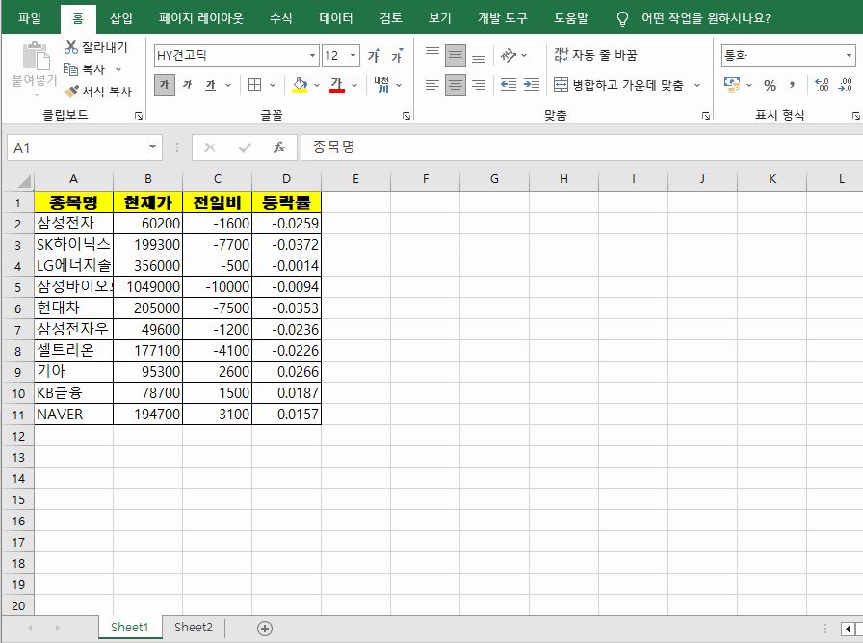This screenshot has height=643, width=863.
Task: Switch to the 보기 (View) tab
Action: (x=440, y=18)
